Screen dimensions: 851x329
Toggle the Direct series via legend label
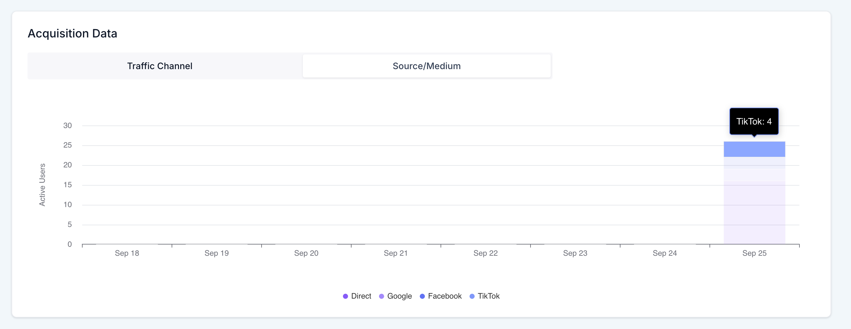click(361, 296)
